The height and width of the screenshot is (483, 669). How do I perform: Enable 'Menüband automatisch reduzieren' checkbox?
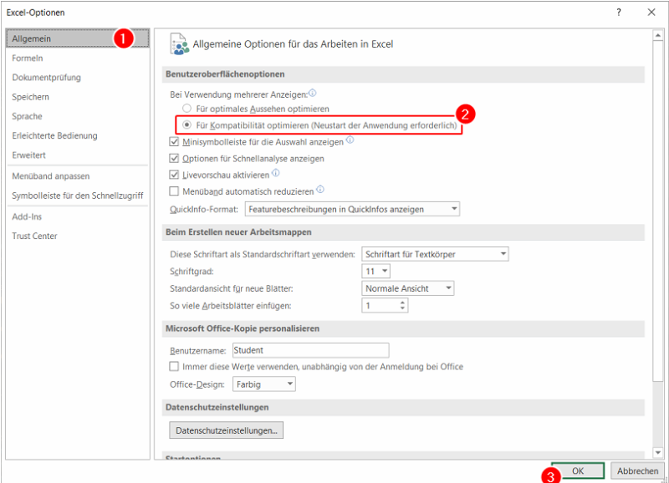(174, 191)
